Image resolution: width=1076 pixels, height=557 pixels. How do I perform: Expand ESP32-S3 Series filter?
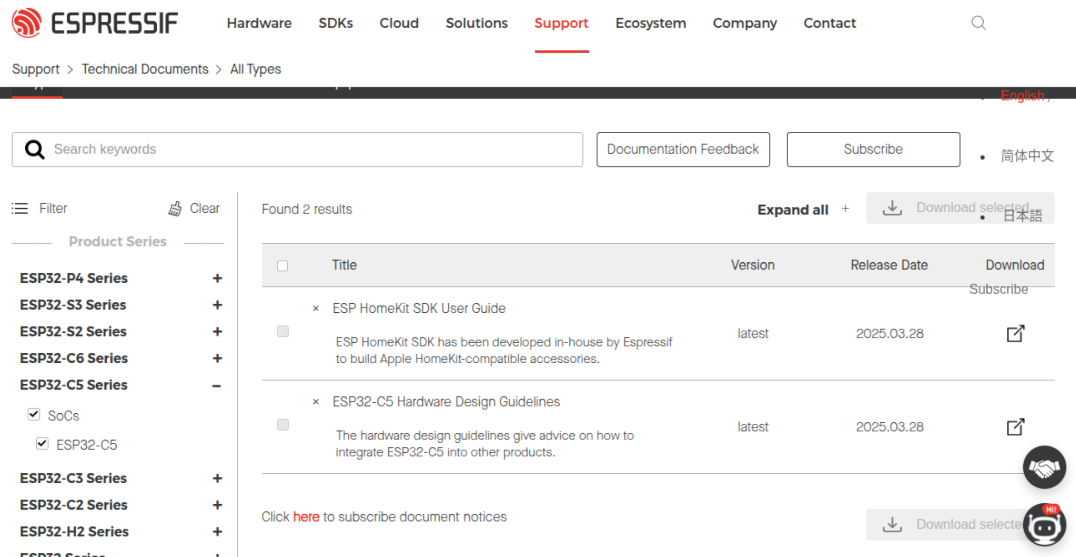coord(217,305)
